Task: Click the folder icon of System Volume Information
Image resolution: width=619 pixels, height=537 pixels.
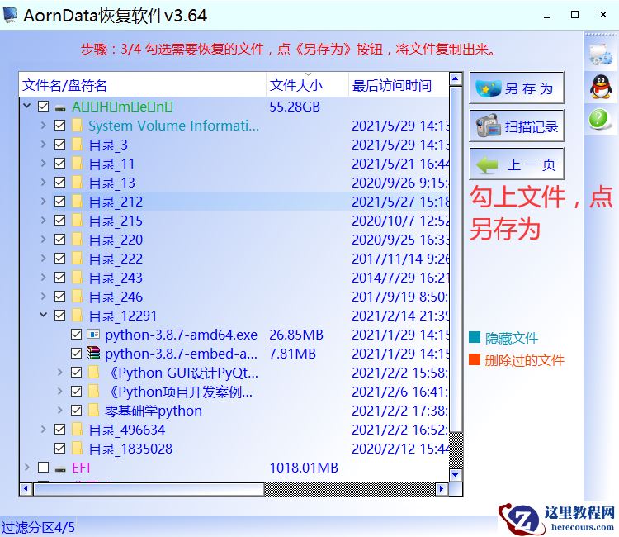Action: (77, 126)
